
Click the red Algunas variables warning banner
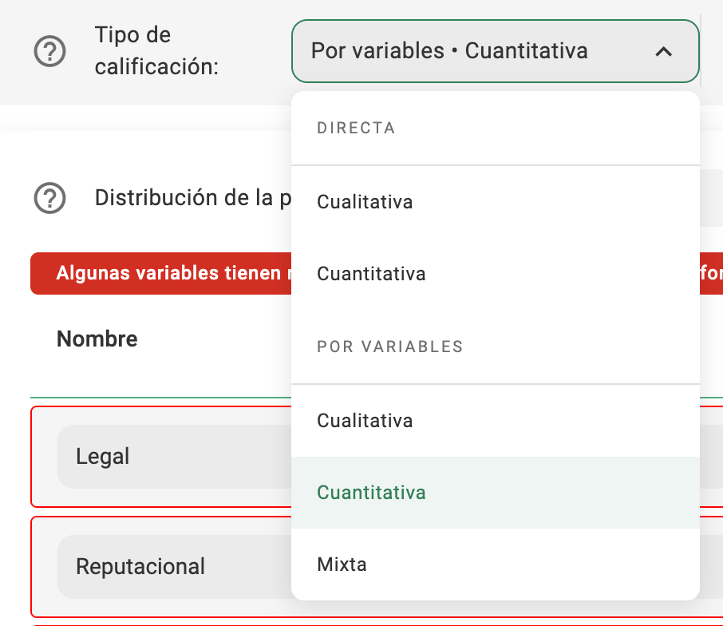160,274
